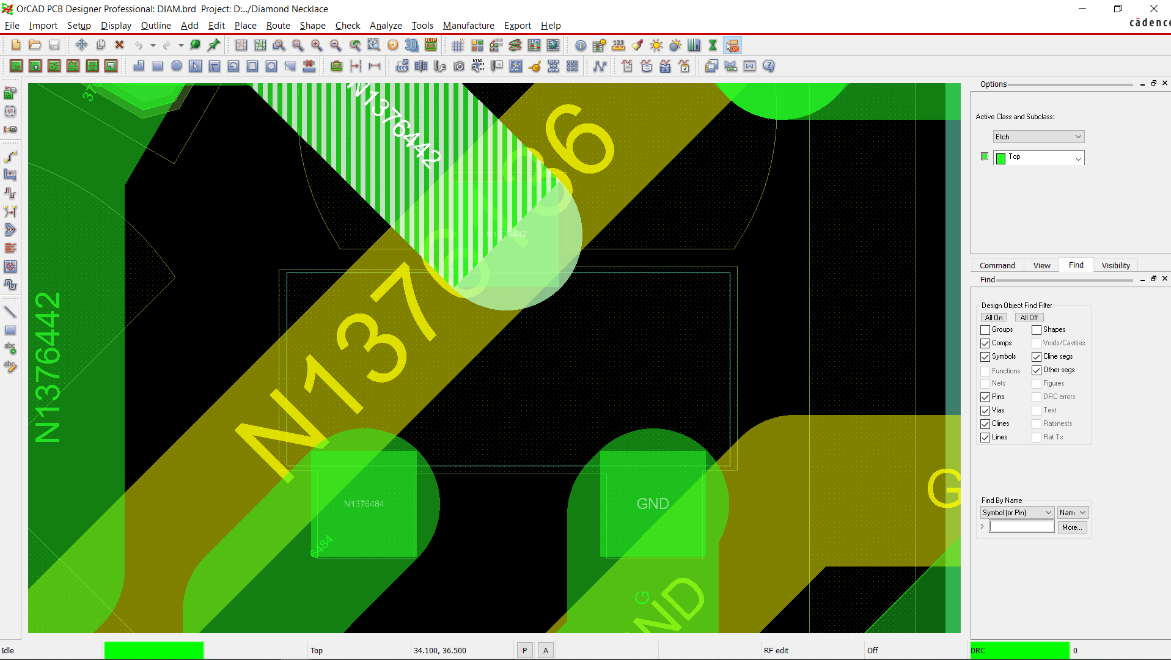Close the Find panel

1165,279
